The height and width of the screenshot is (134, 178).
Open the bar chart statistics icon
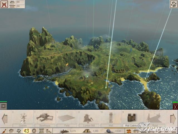pyautogui.click(x=49, y=131)
